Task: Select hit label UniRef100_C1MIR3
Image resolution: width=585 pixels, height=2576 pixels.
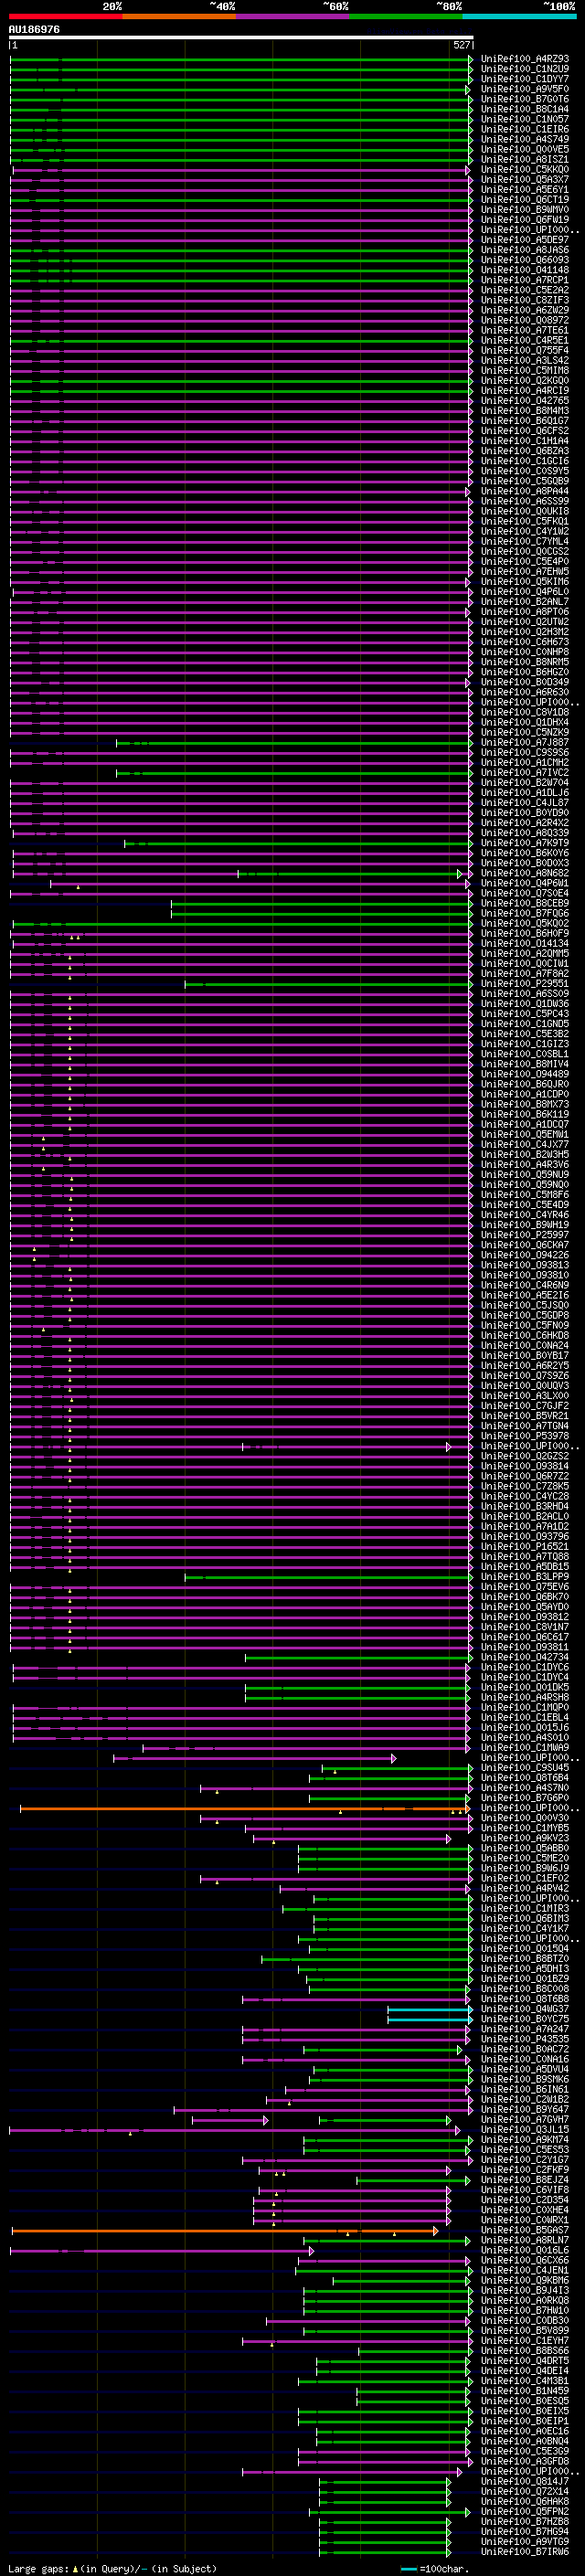Action: (x=524, y=1908)
